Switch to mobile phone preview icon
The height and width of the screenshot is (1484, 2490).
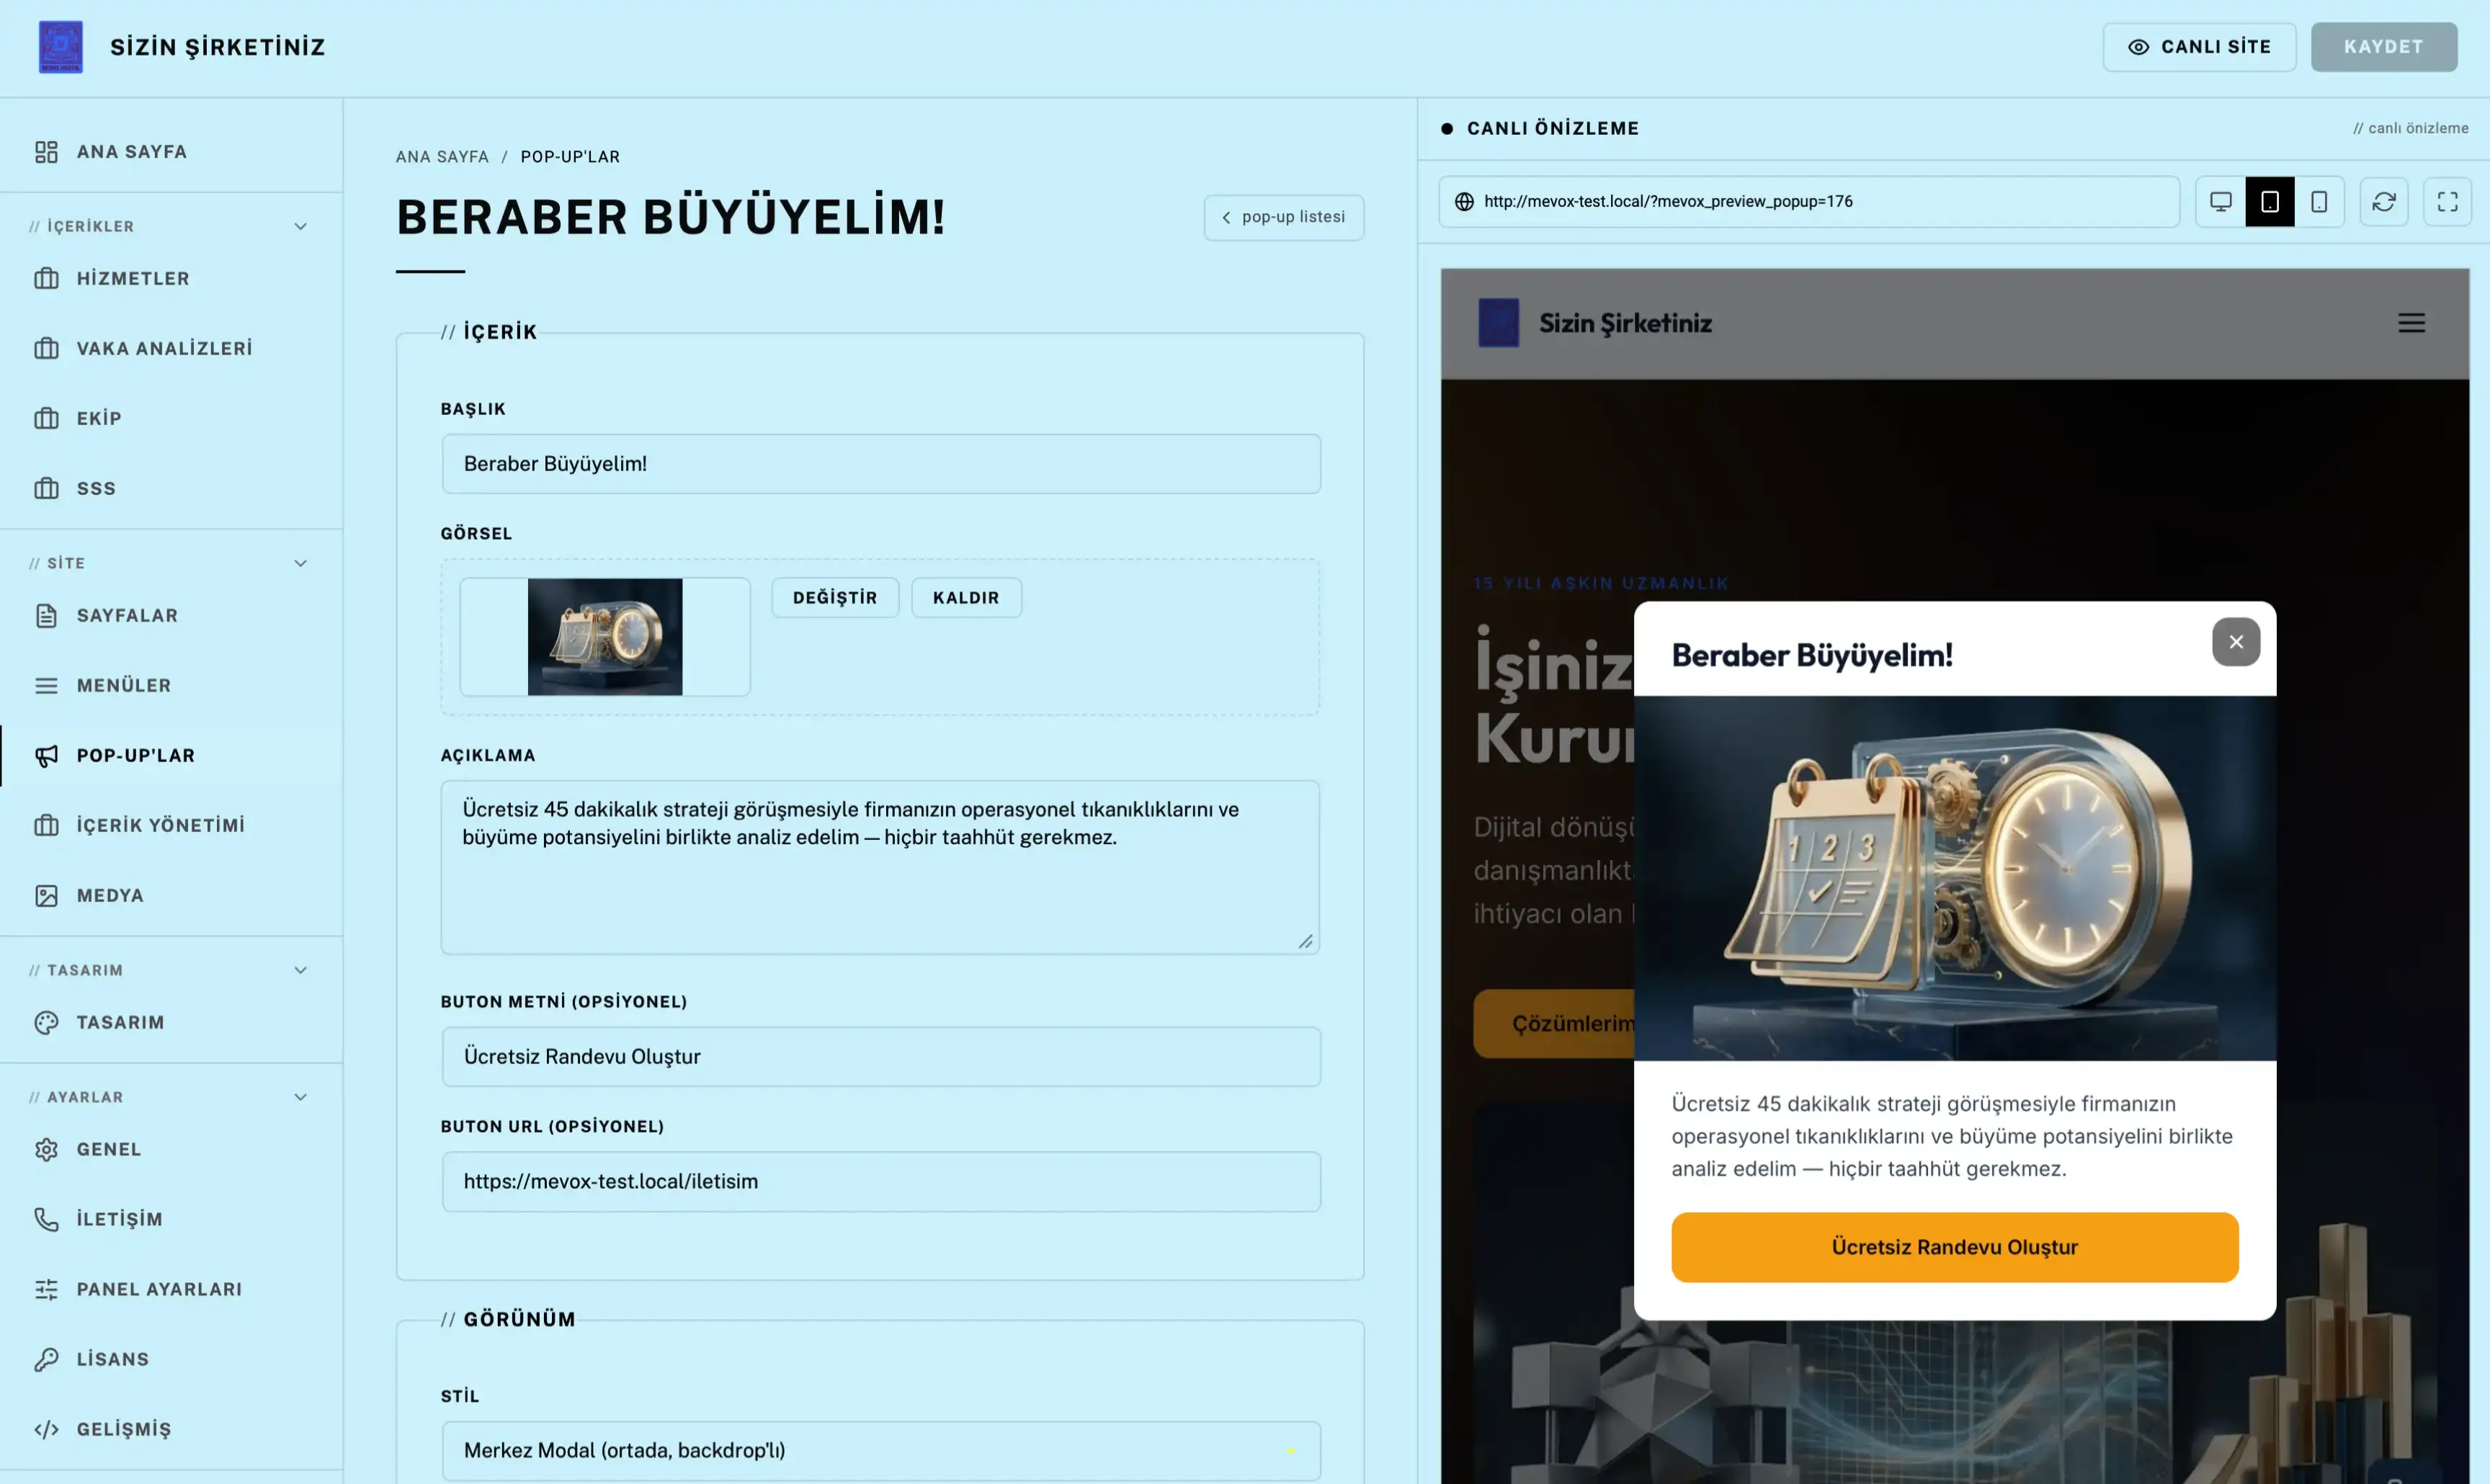coord(2319,202)
